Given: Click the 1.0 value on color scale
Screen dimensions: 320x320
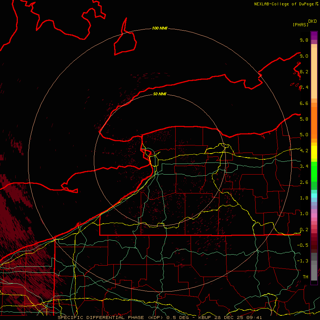Looking at the screenshot, I should [304, 214].
